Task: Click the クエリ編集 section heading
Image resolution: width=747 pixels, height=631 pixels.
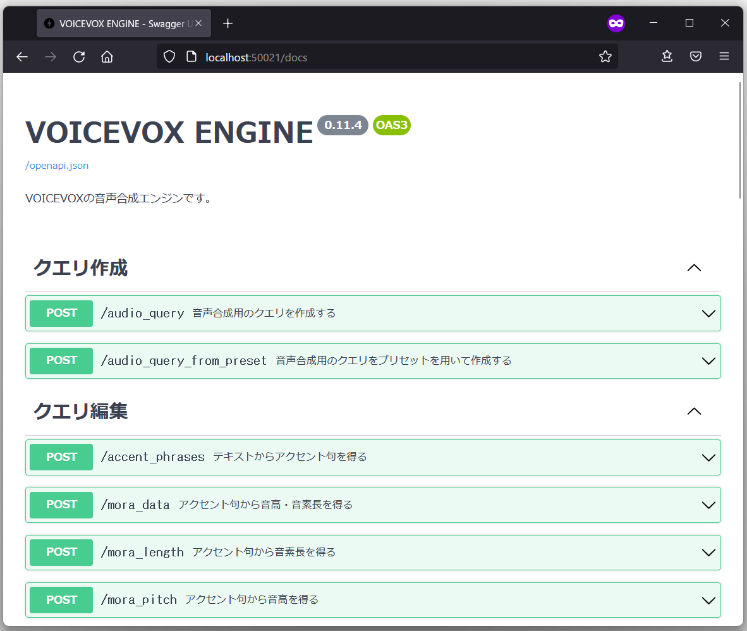Action: [80, 412]
